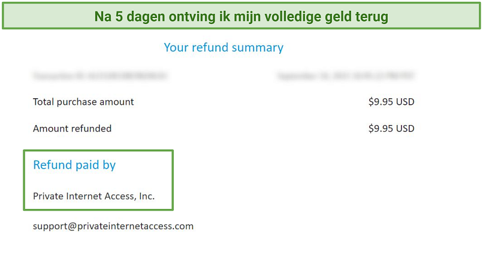Image resolution: width=483 pixels, height=258 pixels.
Task: Click the support@privateinternetaccess.com email address
Action: point(113,226)
